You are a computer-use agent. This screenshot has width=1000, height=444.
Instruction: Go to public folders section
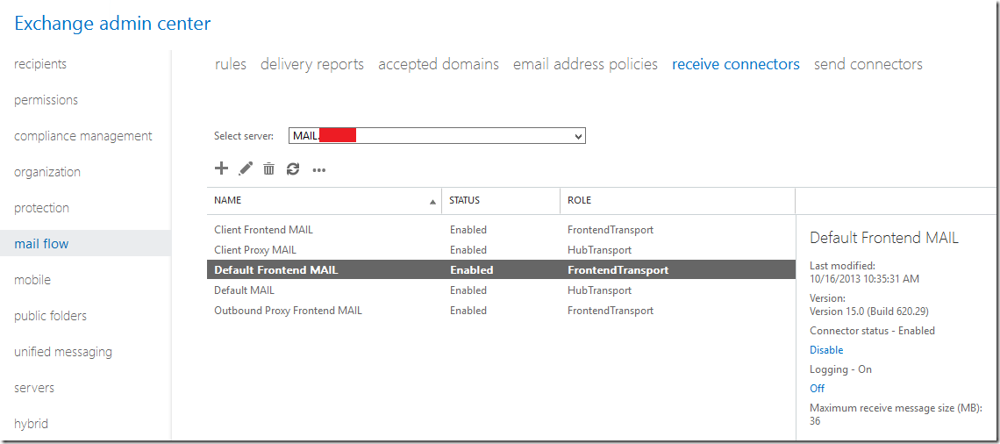(x=50, y=316)
